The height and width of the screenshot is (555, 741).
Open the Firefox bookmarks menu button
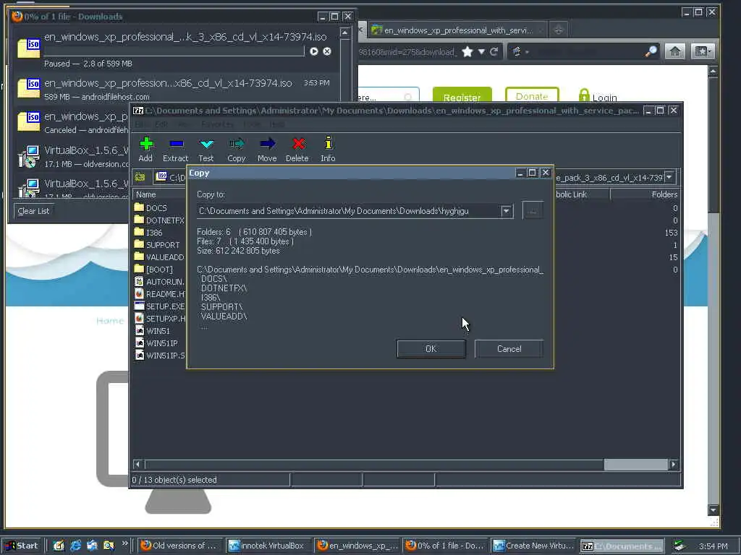[x=702, y=51]
